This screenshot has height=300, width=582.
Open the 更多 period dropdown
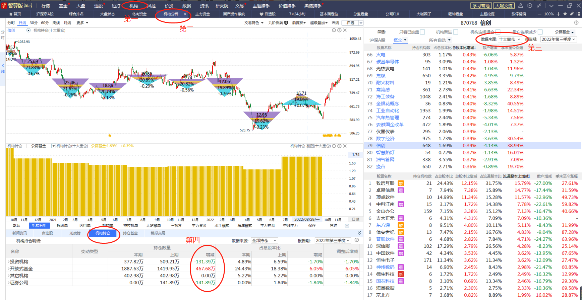(x=82, y=23)
